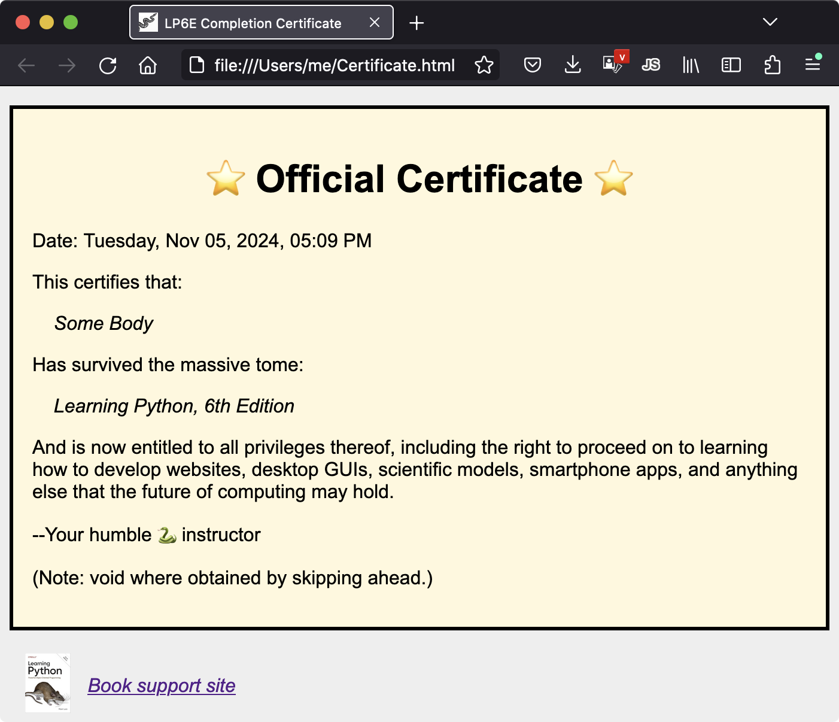839x722 pixels.
Task: Go to the Home page
Action: click(148, 65)
